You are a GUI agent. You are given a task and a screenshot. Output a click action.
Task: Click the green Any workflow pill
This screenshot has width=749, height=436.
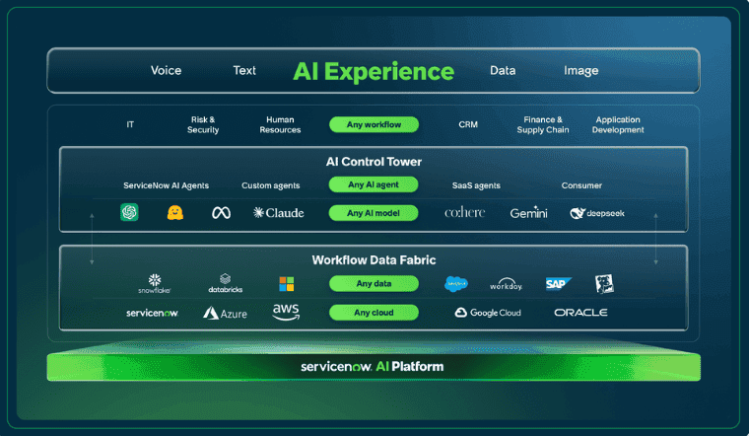(x=374, y=124)
